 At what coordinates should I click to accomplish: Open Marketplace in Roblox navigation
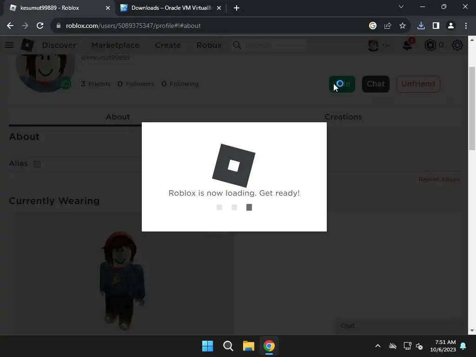point(115,45)
